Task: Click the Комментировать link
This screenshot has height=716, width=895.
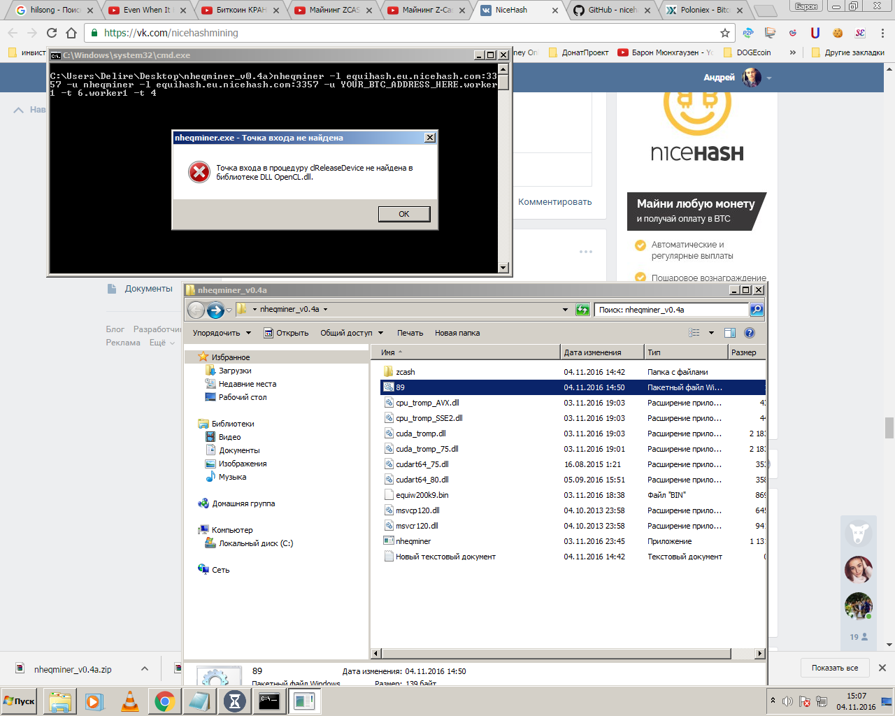Action: click(555, 202)
